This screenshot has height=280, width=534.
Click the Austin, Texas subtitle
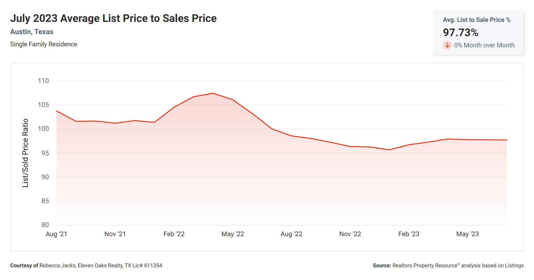click(x=32, y=32)
